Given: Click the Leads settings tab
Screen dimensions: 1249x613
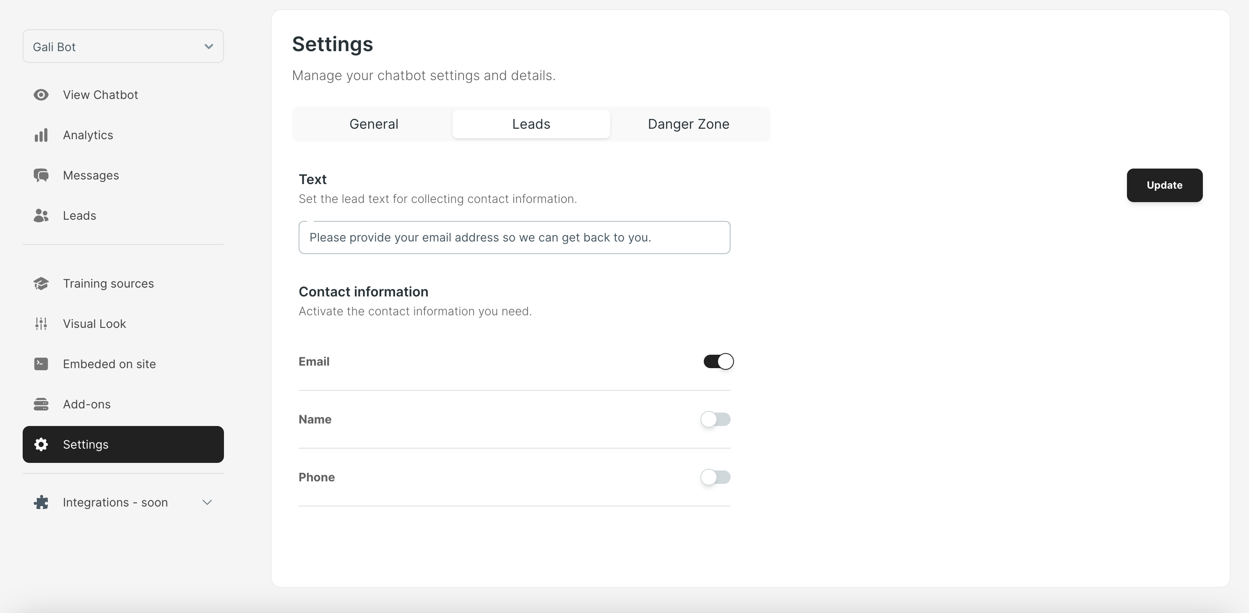Looking at the screenshot, I should pyautogui.click(x=531, y=123).
